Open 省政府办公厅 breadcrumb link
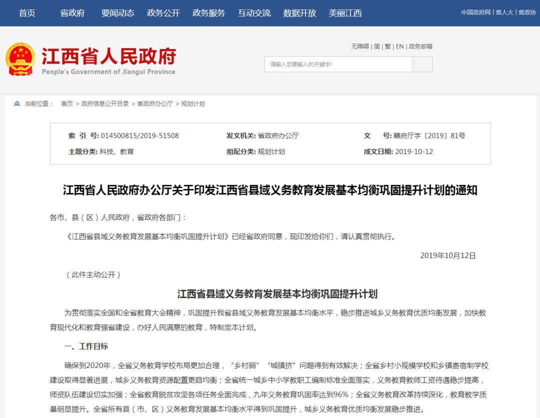This screenshot has height=418, width=540. tap(155, 103)
